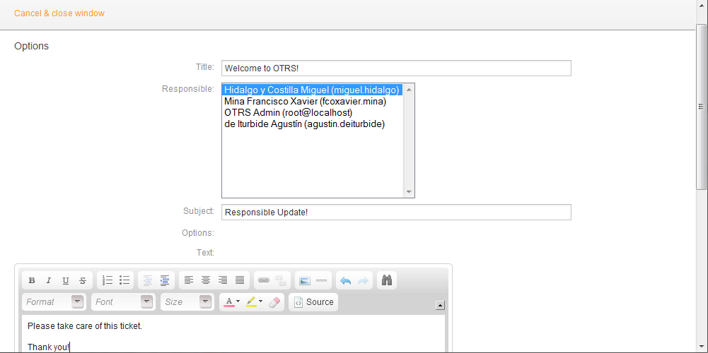Expand the Size dropdown
The width and height of the screenshot is (708, 353).
(x=187, y=301)
